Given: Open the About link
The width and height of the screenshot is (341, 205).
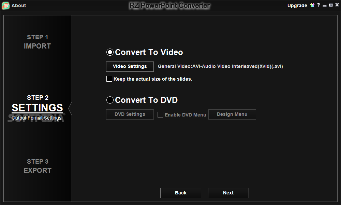Looking at the screenshot, I should [x=19, y=6].
